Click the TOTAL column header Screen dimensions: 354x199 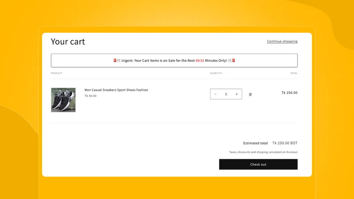(294, 73)
